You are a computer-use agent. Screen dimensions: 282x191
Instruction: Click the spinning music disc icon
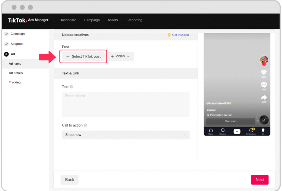(x=264, y=120)
